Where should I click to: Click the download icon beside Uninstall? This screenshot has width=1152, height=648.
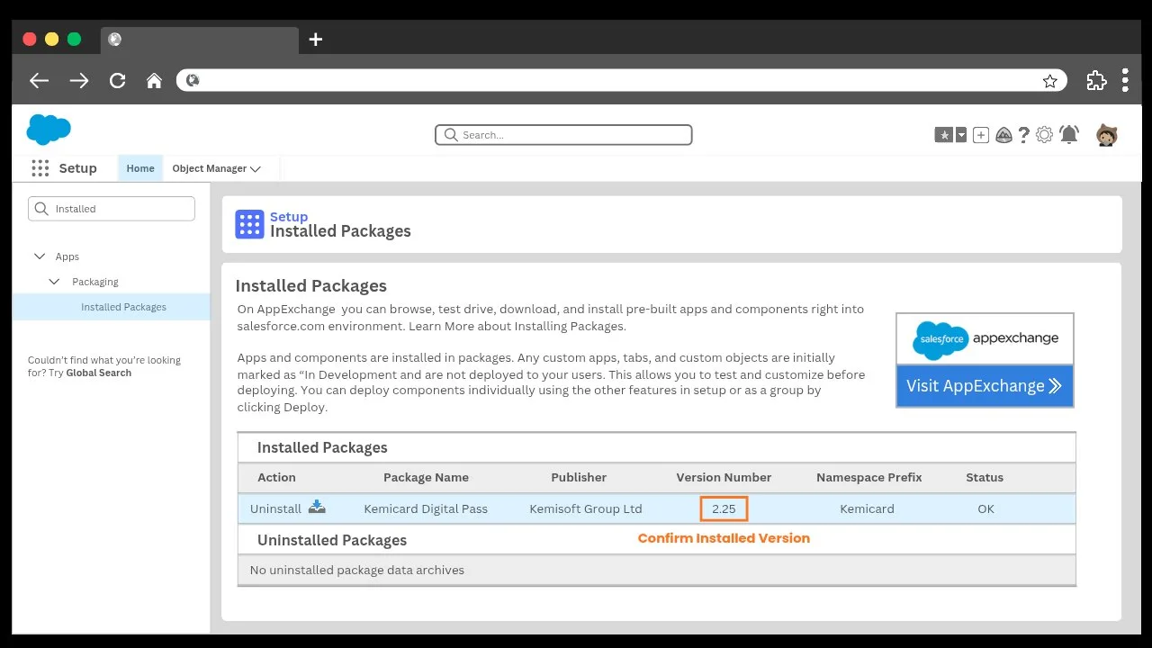click(x=317, y=508)
